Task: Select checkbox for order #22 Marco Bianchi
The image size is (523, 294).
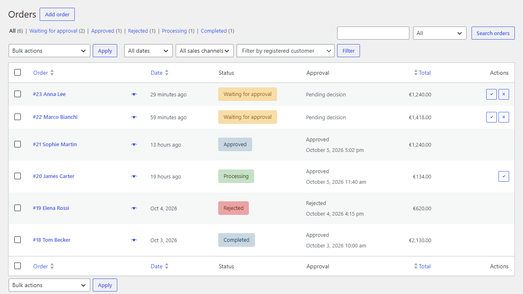Action: (18, 117)
